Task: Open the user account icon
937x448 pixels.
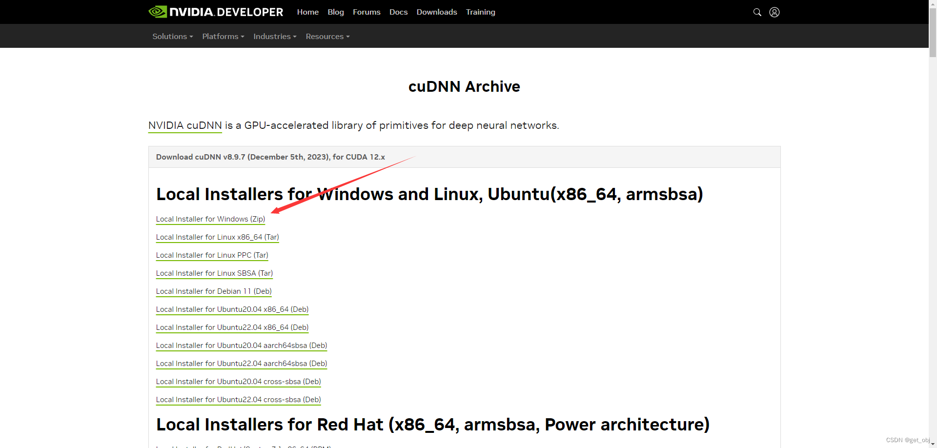Action: point(774,12)
